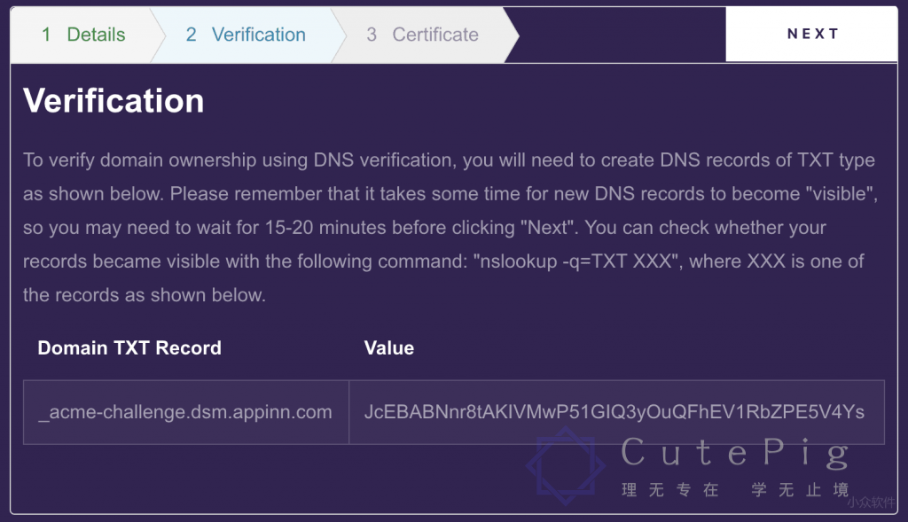Select the TXT value starting with JcEBABNnr8

(x=614, y=412)
